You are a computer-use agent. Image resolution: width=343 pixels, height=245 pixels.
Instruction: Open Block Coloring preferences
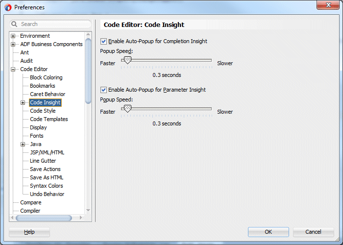(46, 77)
